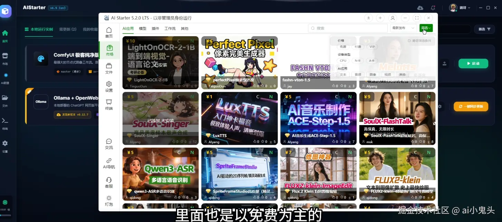
Task: Open the SpriteFrameStudio app card
Action: tap(239, 174)
